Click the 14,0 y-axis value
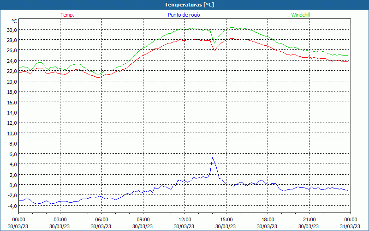Viewport: 369px width, 231px height. tap(12, 113)
